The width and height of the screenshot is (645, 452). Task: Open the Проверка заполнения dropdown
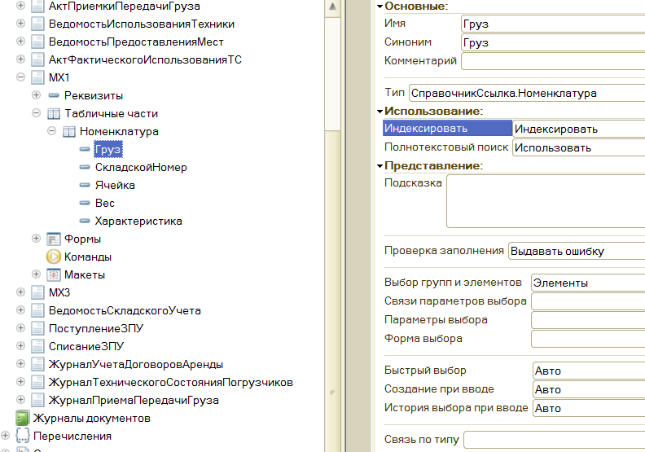coord(577,251)
